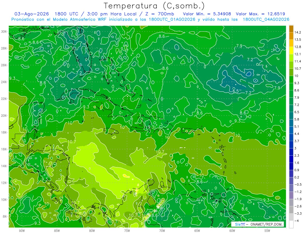Click the '75W' longitude tick label
Viewport: 303px width, 234px height.
point(127,231)
